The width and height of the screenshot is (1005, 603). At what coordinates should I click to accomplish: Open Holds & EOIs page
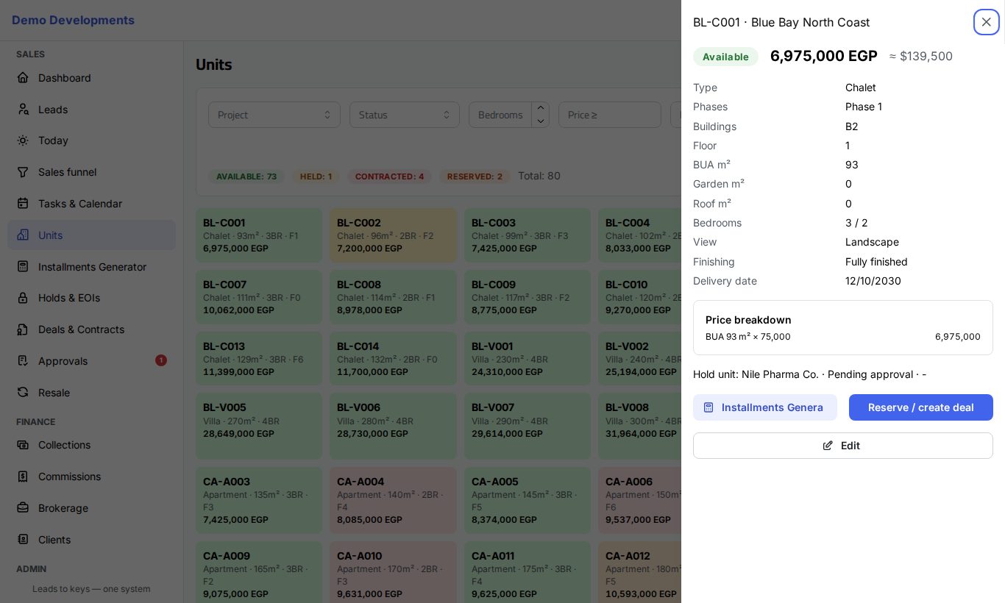point(91,298)
